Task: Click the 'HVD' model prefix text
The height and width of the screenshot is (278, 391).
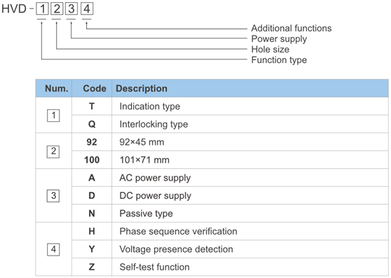Action: pos(14,8)
